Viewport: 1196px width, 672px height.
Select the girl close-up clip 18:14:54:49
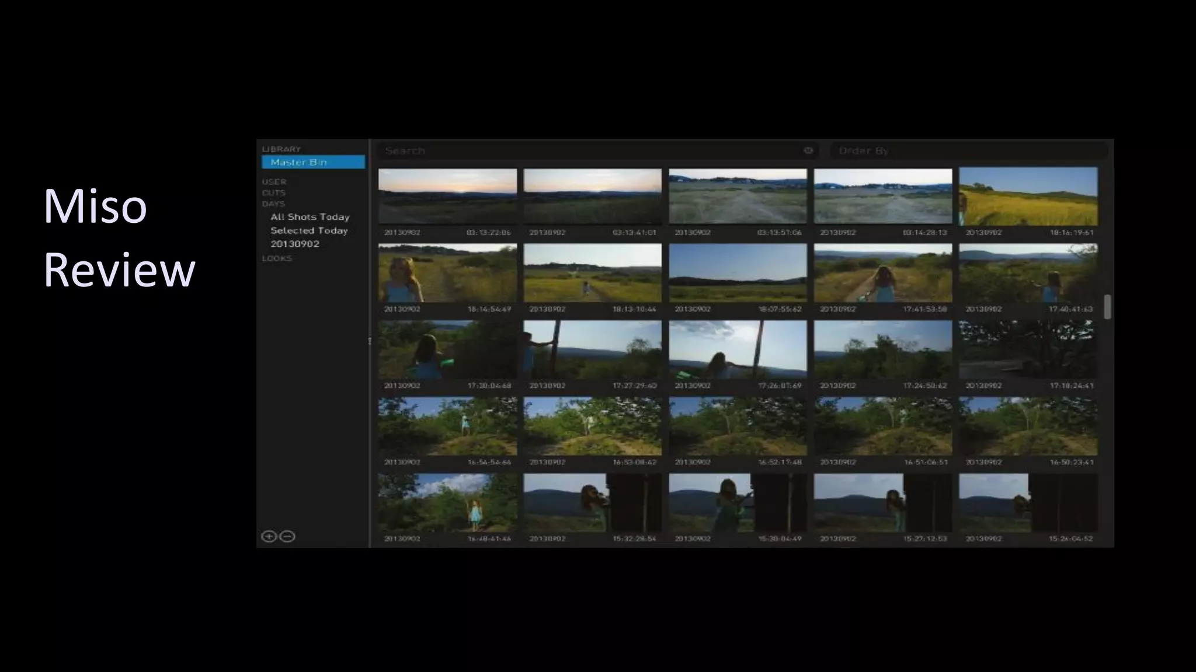click(x=447, y=273)
